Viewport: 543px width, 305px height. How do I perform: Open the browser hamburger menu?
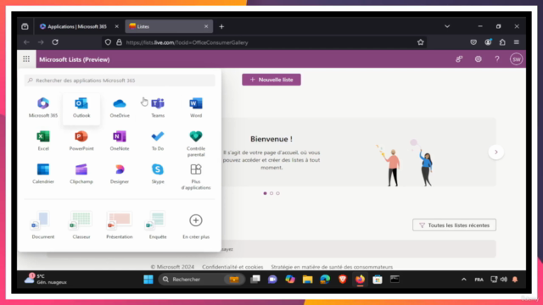[x=517, y=42]
